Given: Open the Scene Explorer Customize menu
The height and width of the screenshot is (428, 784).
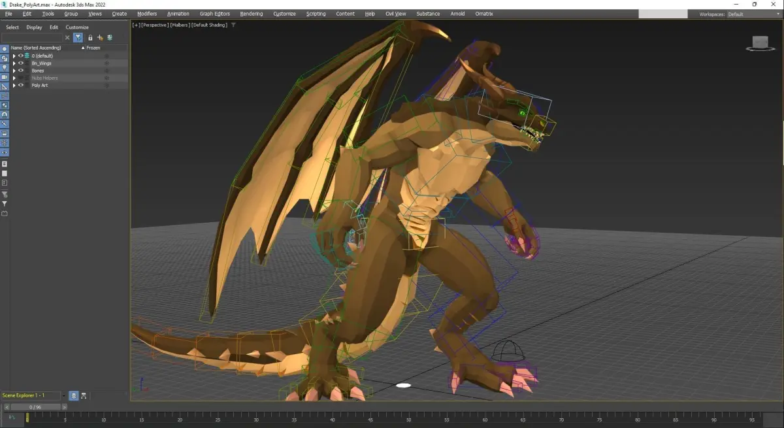Looking at the screenshot, I should [x=77, y=27].
